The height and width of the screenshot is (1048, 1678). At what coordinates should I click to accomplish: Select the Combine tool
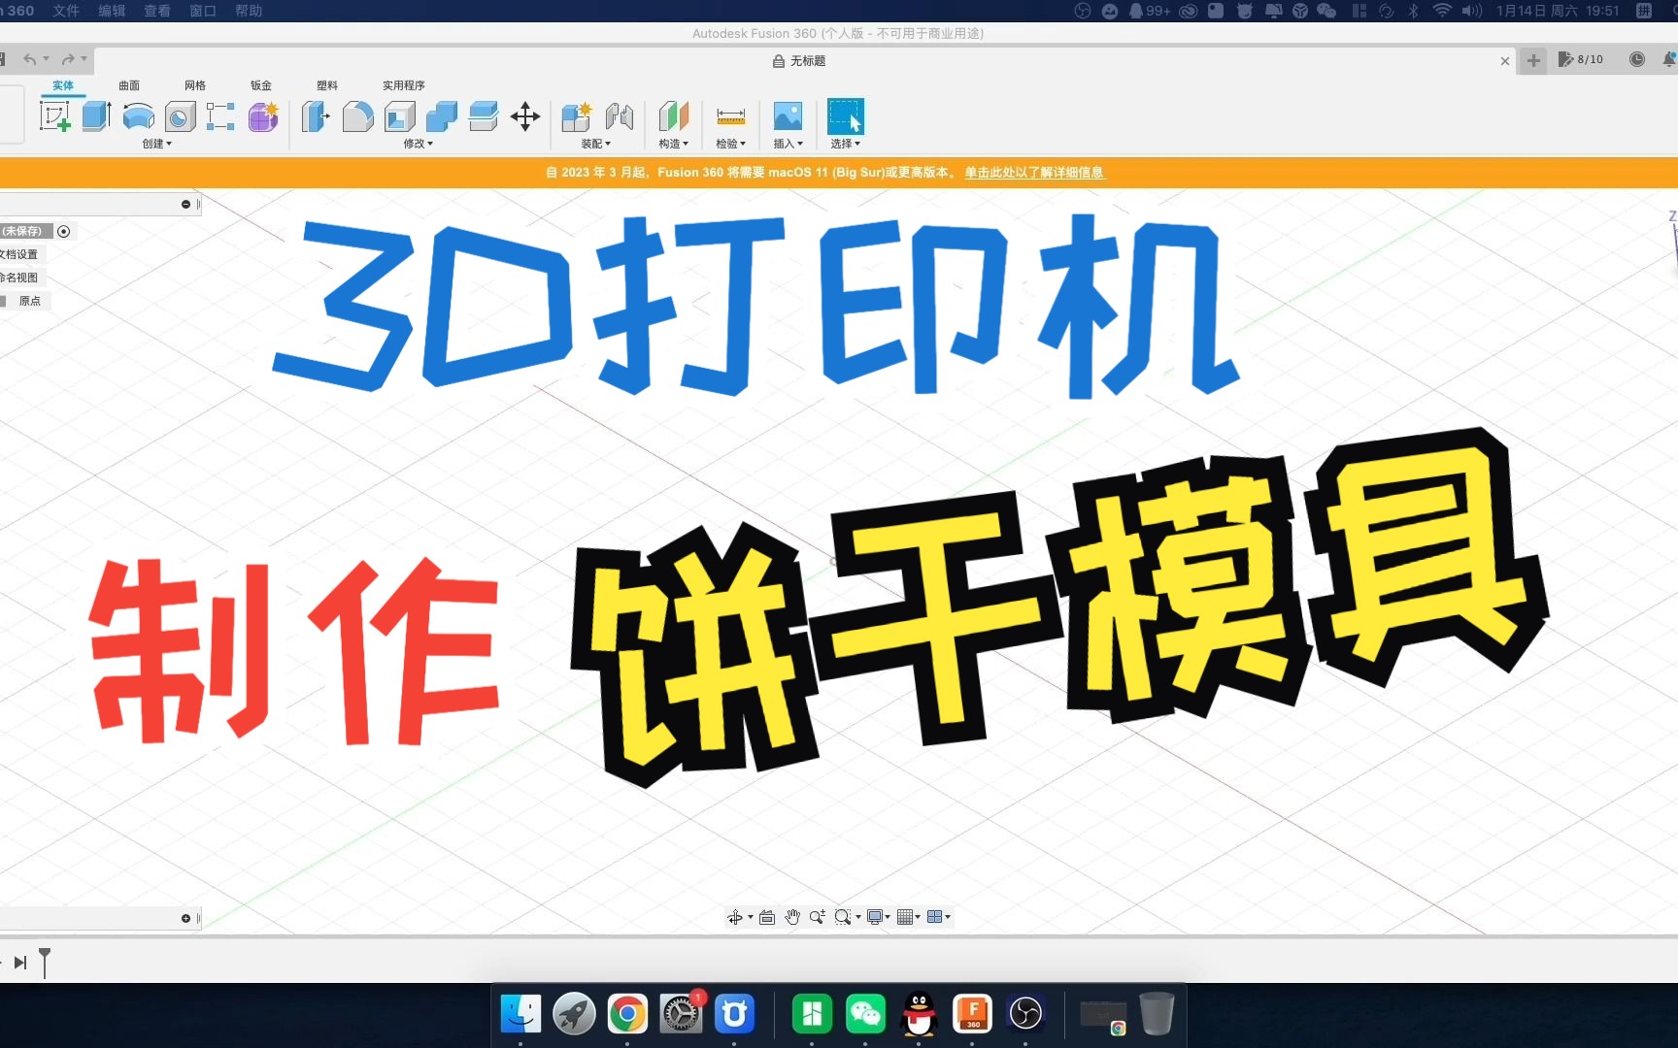[x=441, y=117]
